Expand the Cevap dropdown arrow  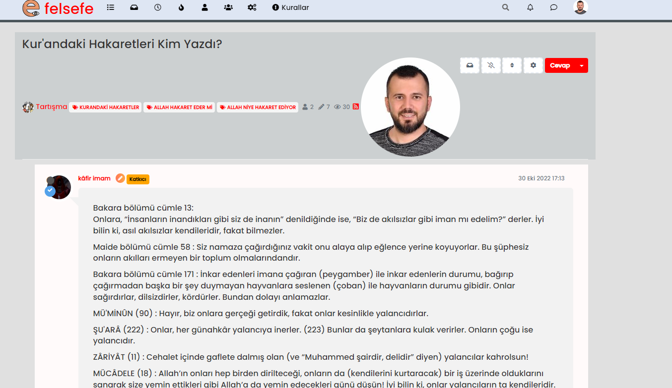tap(582, 65)
